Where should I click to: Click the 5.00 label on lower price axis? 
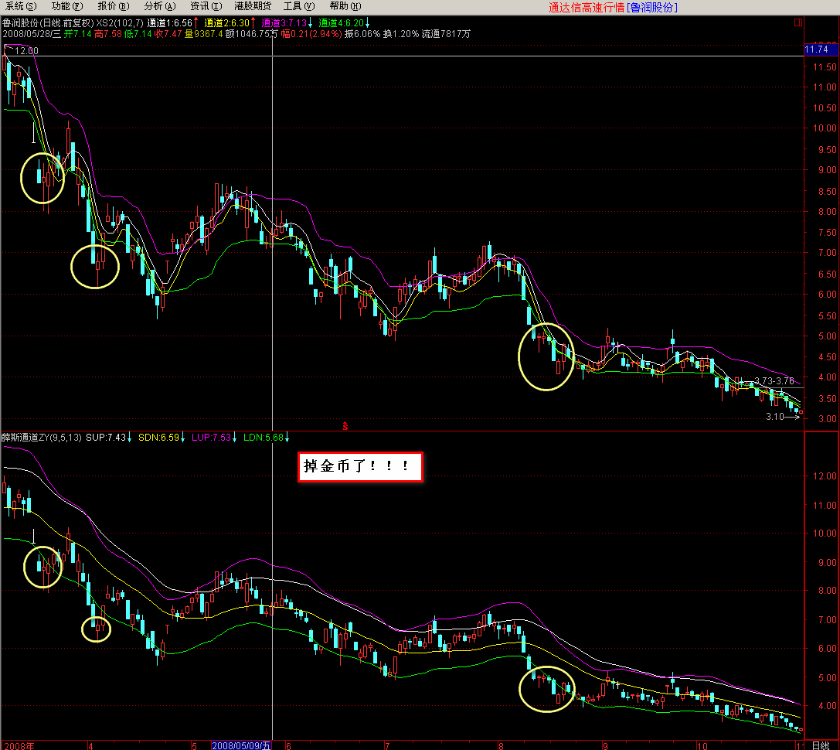tap(827, 678)
